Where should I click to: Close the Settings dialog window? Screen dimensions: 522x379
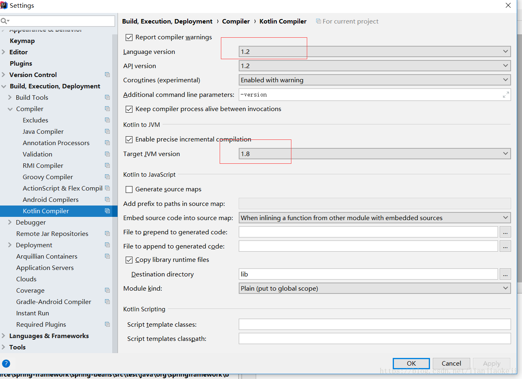[x=508, y=5]
